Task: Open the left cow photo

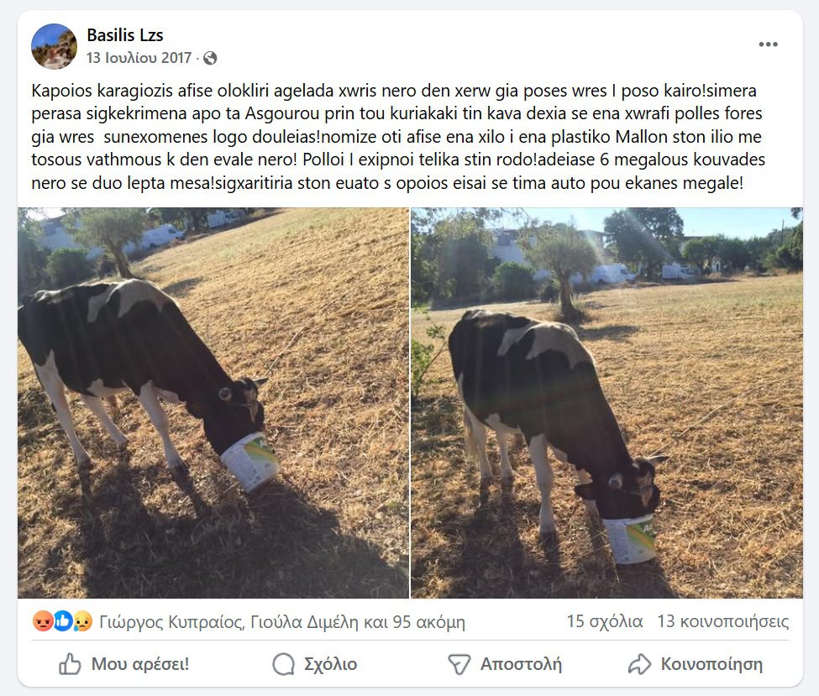Action: click(213, 402)
